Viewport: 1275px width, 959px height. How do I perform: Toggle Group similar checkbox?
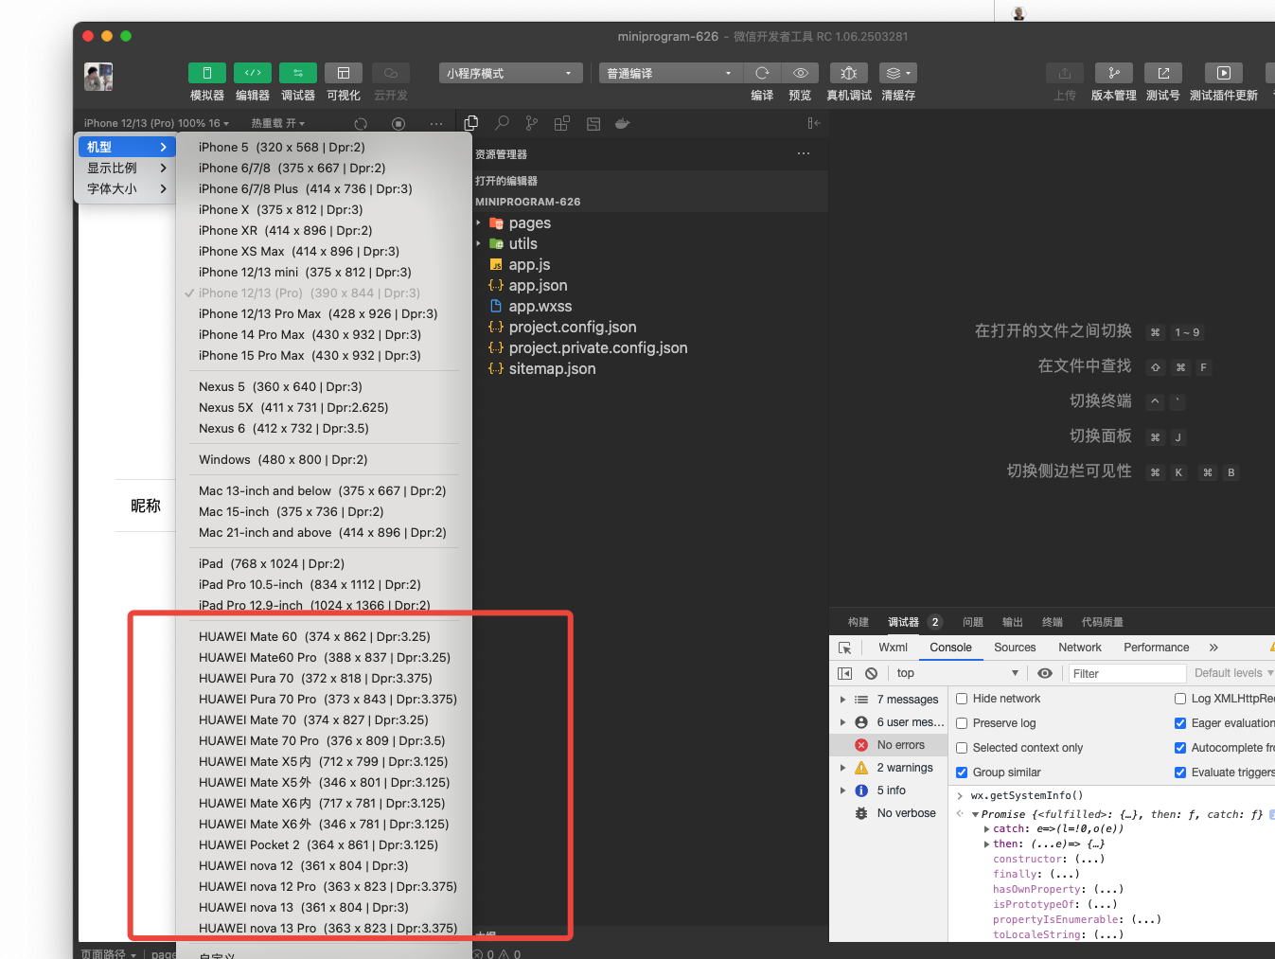962,773
